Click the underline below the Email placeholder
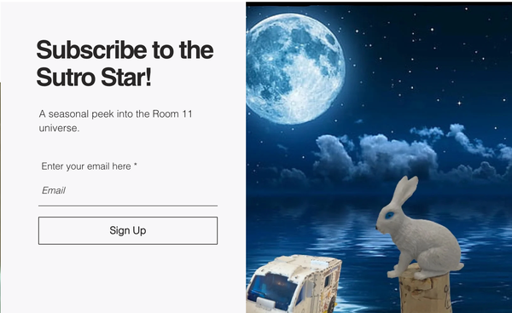Image resolution: width=512 pixels, height=313 pixels. [x=128, y=206]
